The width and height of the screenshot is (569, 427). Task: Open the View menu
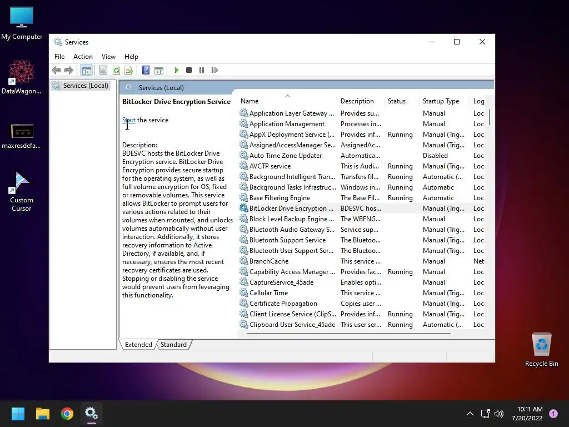[x=108, y=57]
